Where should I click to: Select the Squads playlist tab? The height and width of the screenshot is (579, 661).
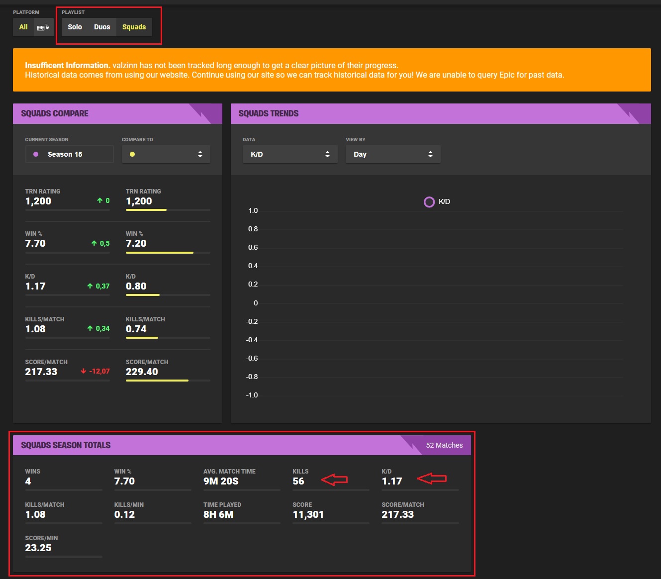point(134,27)
